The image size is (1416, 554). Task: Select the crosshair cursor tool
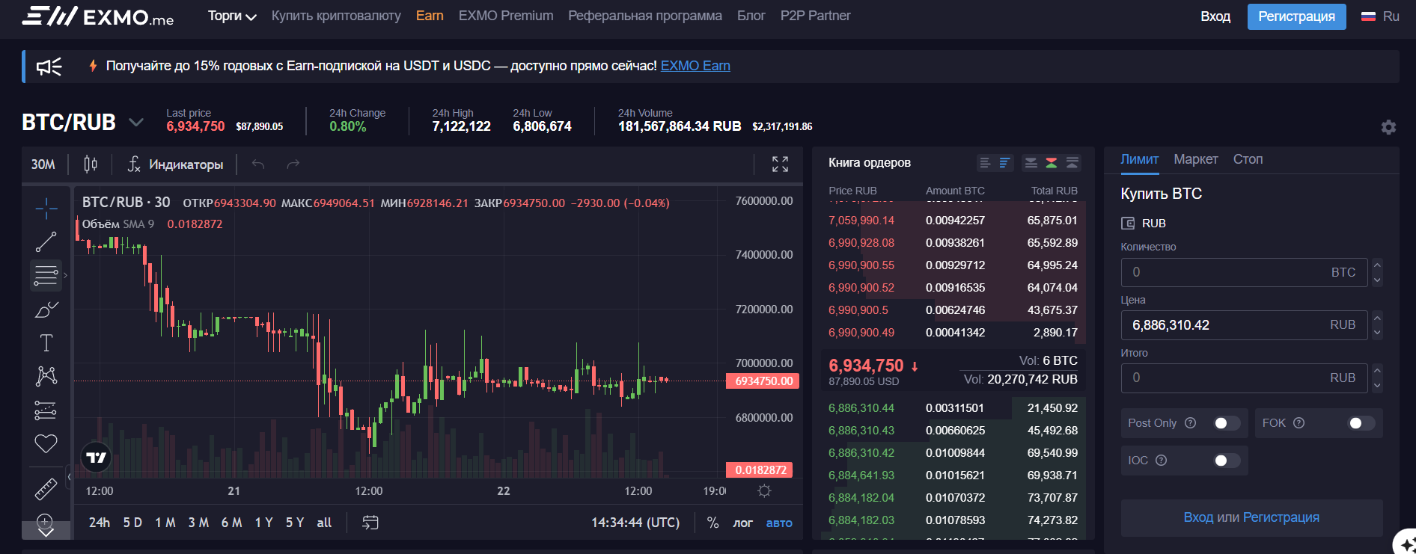click(46, 209)
